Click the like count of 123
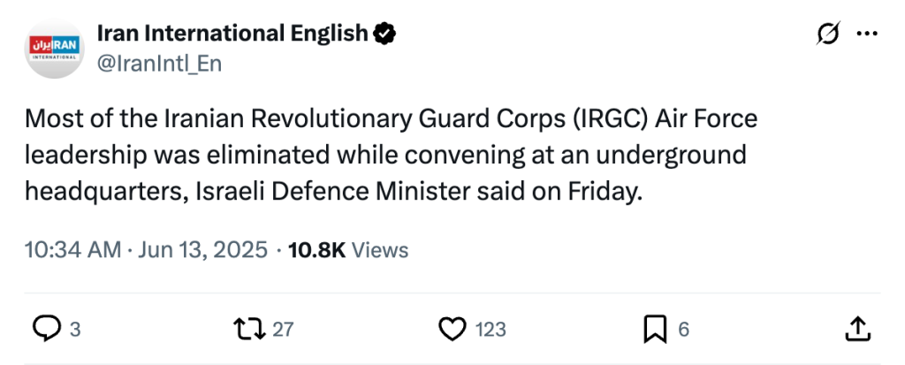The height and width of the screenshot is (365, 905). click(x=491, y=331)
